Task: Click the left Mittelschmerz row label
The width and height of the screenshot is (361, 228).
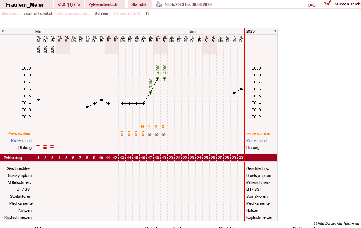Action: coord(20,182)
